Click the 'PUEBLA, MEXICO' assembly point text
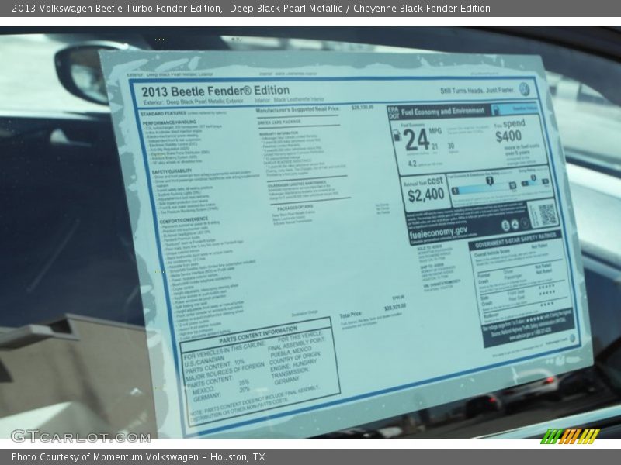The width and height of the screenshot is (621, 465). coord(290,353)
